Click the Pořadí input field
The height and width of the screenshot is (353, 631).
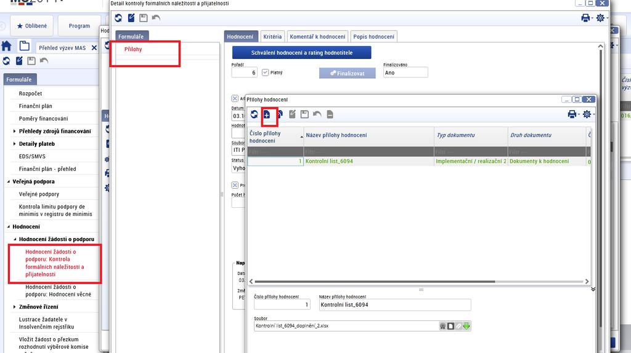click(244, 73)
